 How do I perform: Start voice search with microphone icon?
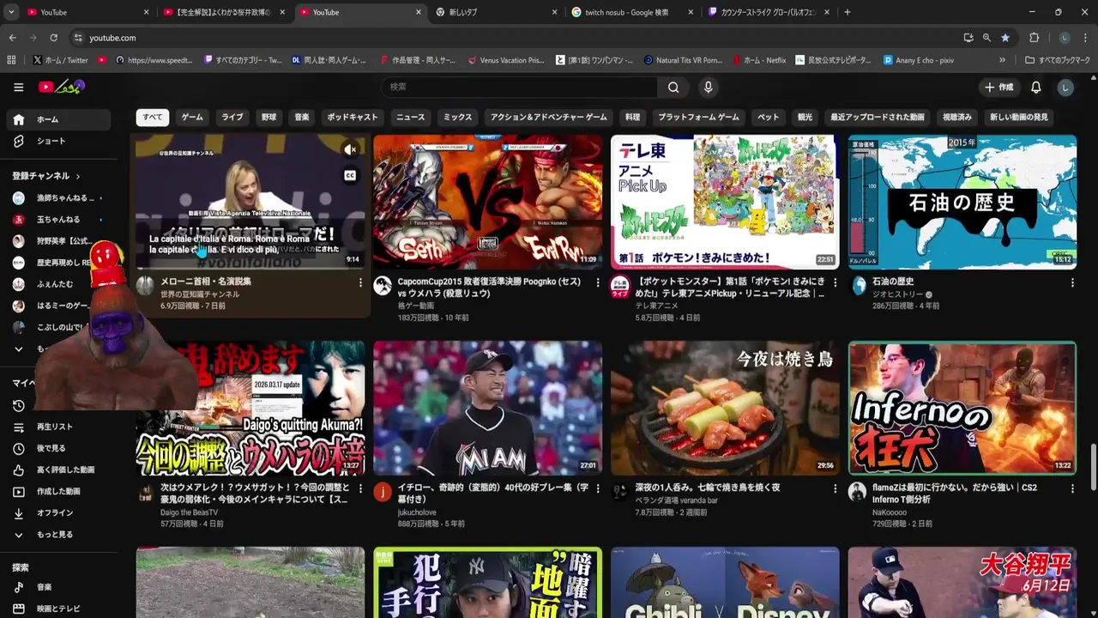[x=708, y=87]
